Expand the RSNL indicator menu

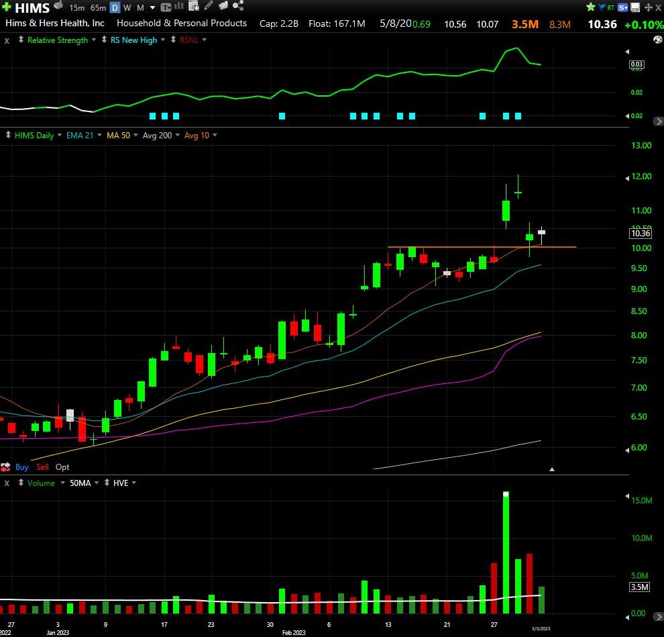[x=205, y=40]
